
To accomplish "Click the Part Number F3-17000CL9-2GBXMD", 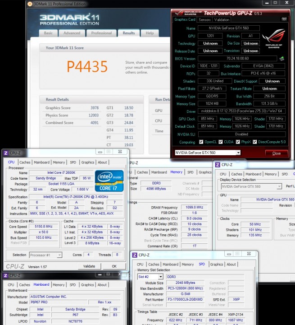I will 185,300.
